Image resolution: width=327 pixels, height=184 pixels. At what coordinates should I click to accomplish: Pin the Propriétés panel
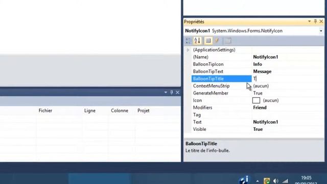(315, 21)
